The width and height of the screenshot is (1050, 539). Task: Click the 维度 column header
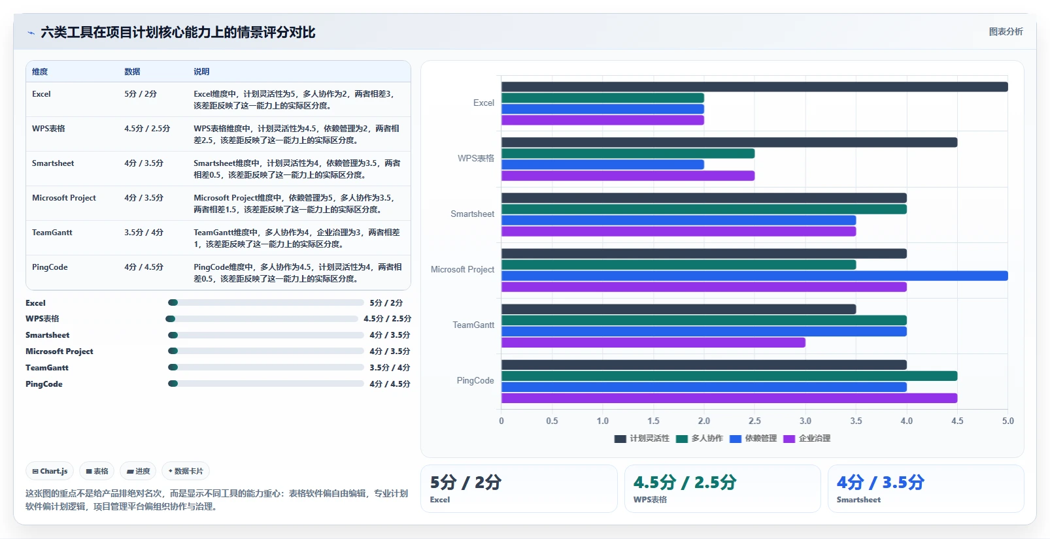pyautogui.click(x=40, y=72)
